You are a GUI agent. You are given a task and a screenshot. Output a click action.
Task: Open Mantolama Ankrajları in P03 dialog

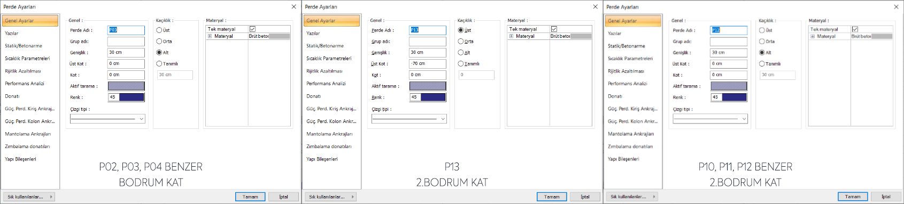click(x=30, y=134)
